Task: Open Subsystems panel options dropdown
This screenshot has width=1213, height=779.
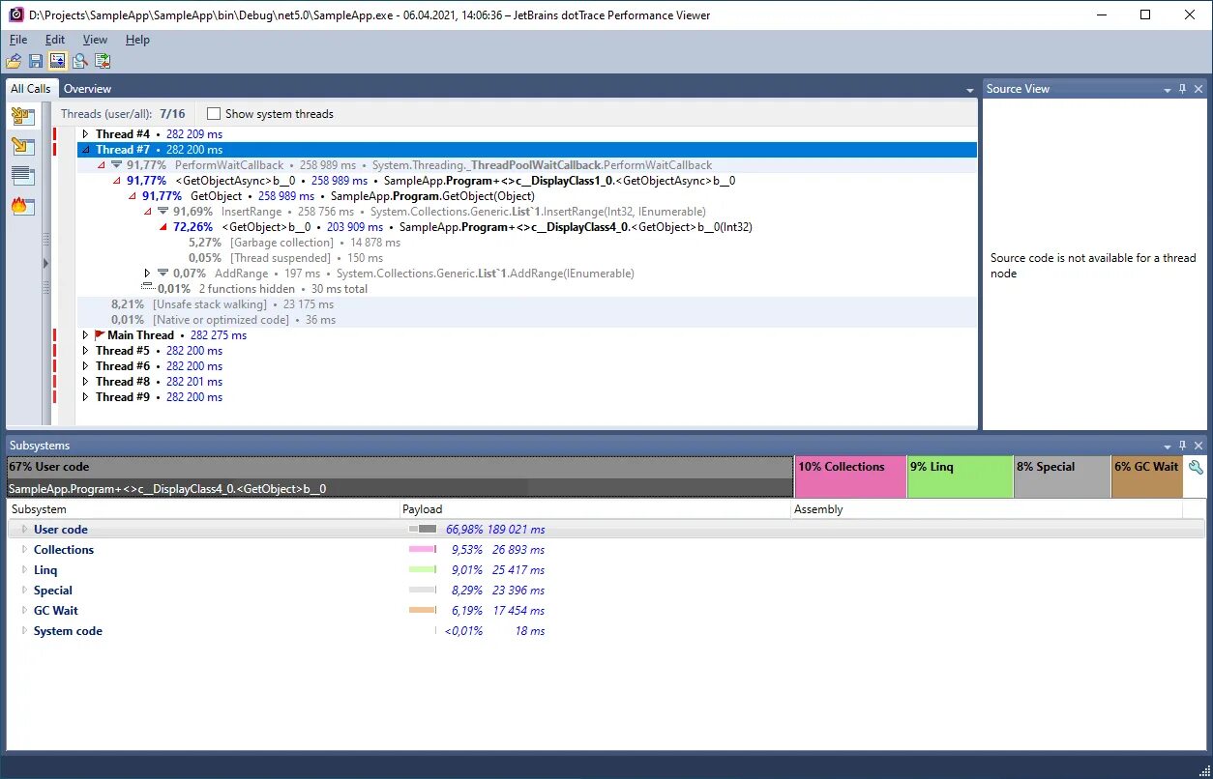Action: pyautogui.click(x=1167, y=446)
